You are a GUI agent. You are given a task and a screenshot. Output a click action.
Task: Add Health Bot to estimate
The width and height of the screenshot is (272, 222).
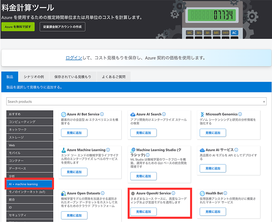tap(213, 212)
